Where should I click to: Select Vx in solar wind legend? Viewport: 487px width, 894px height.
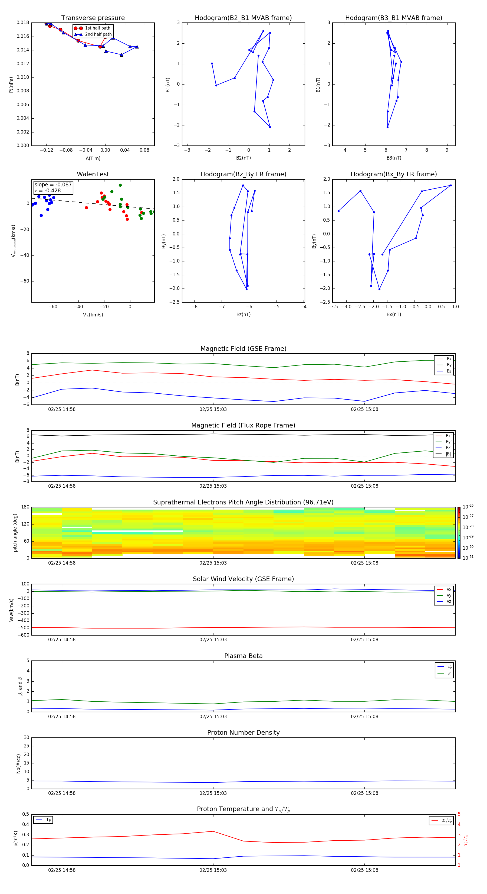444,589
